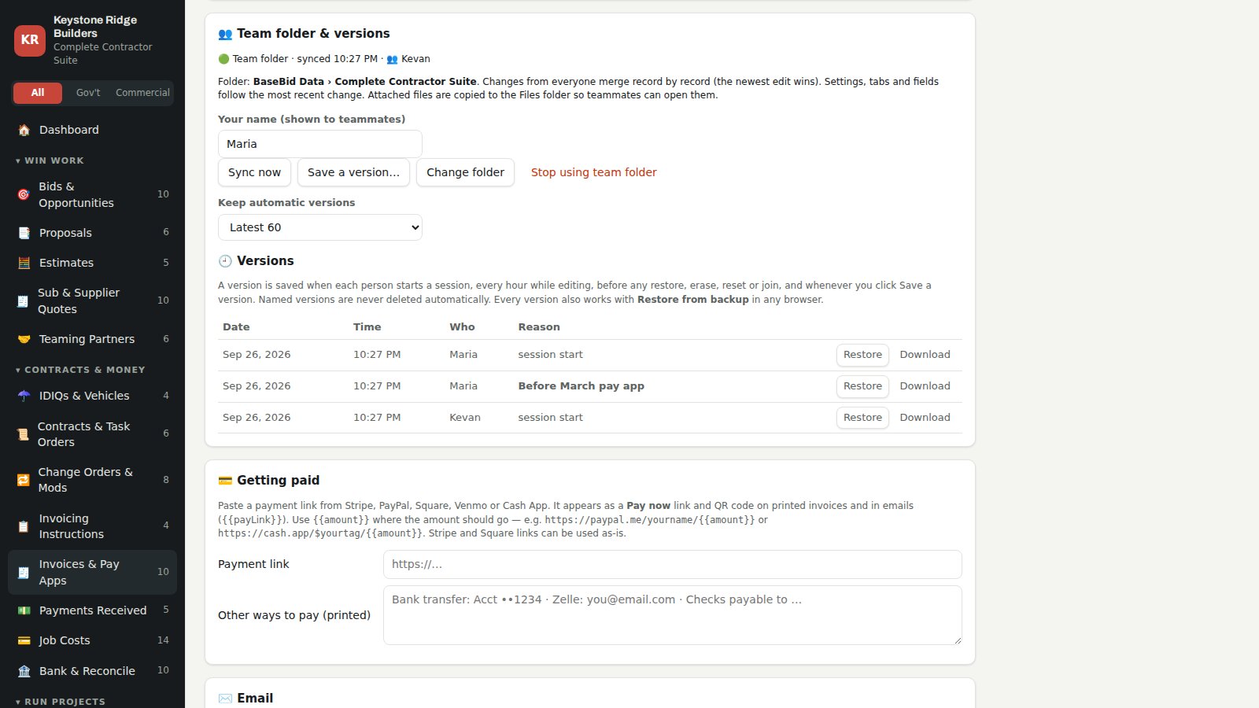Click the Invoicing Instructions clipboard icon
This screenshot has height=708, width=1259.
point(24,525)
